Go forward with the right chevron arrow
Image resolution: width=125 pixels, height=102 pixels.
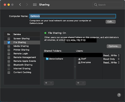pos(27,5)
